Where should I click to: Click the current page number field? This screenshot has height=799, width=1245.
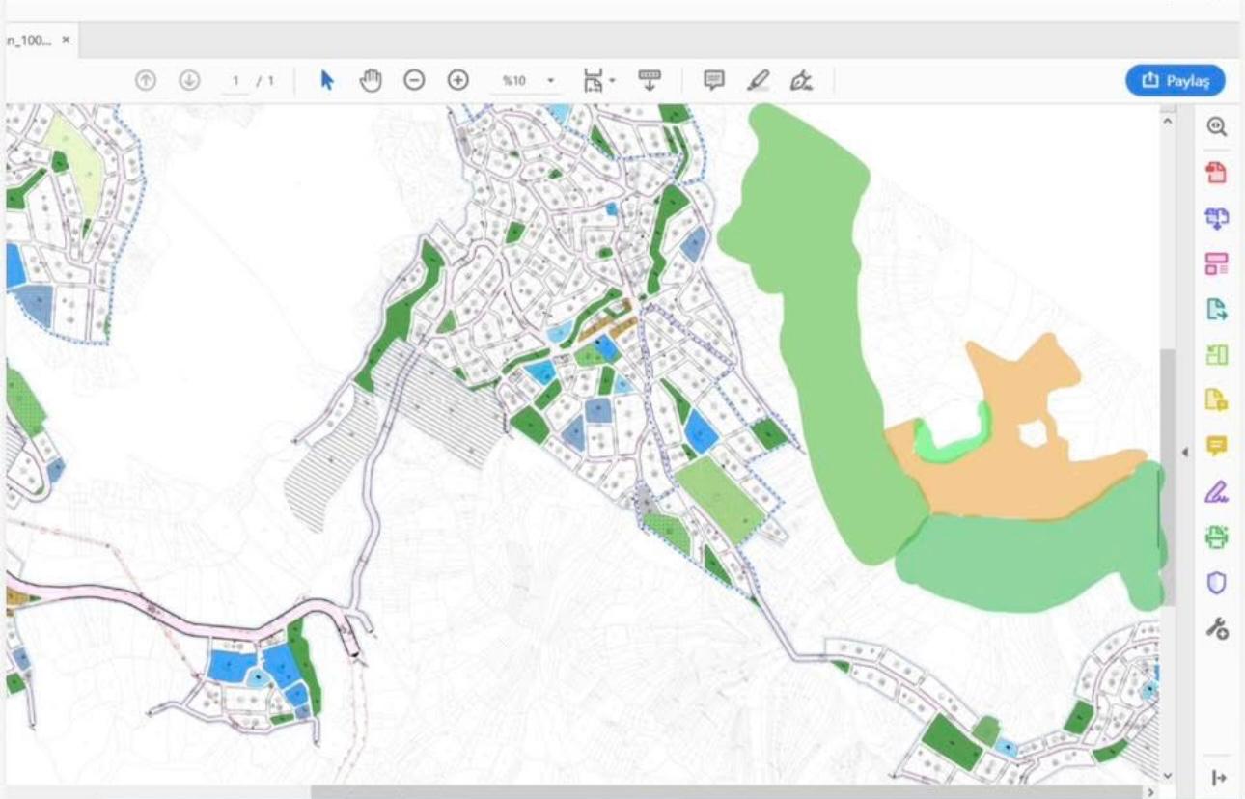pos(235,81)
